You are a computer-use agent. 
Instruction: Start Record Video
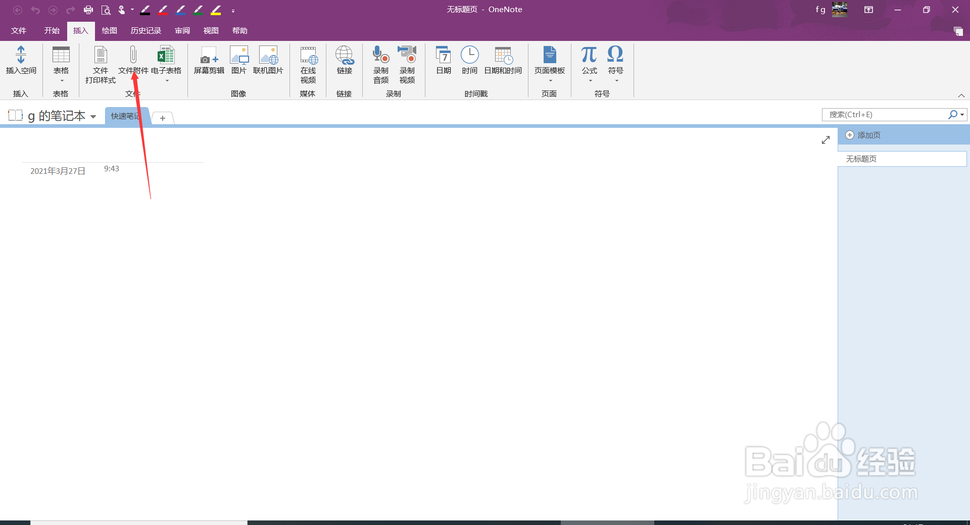tap(407, 65)
